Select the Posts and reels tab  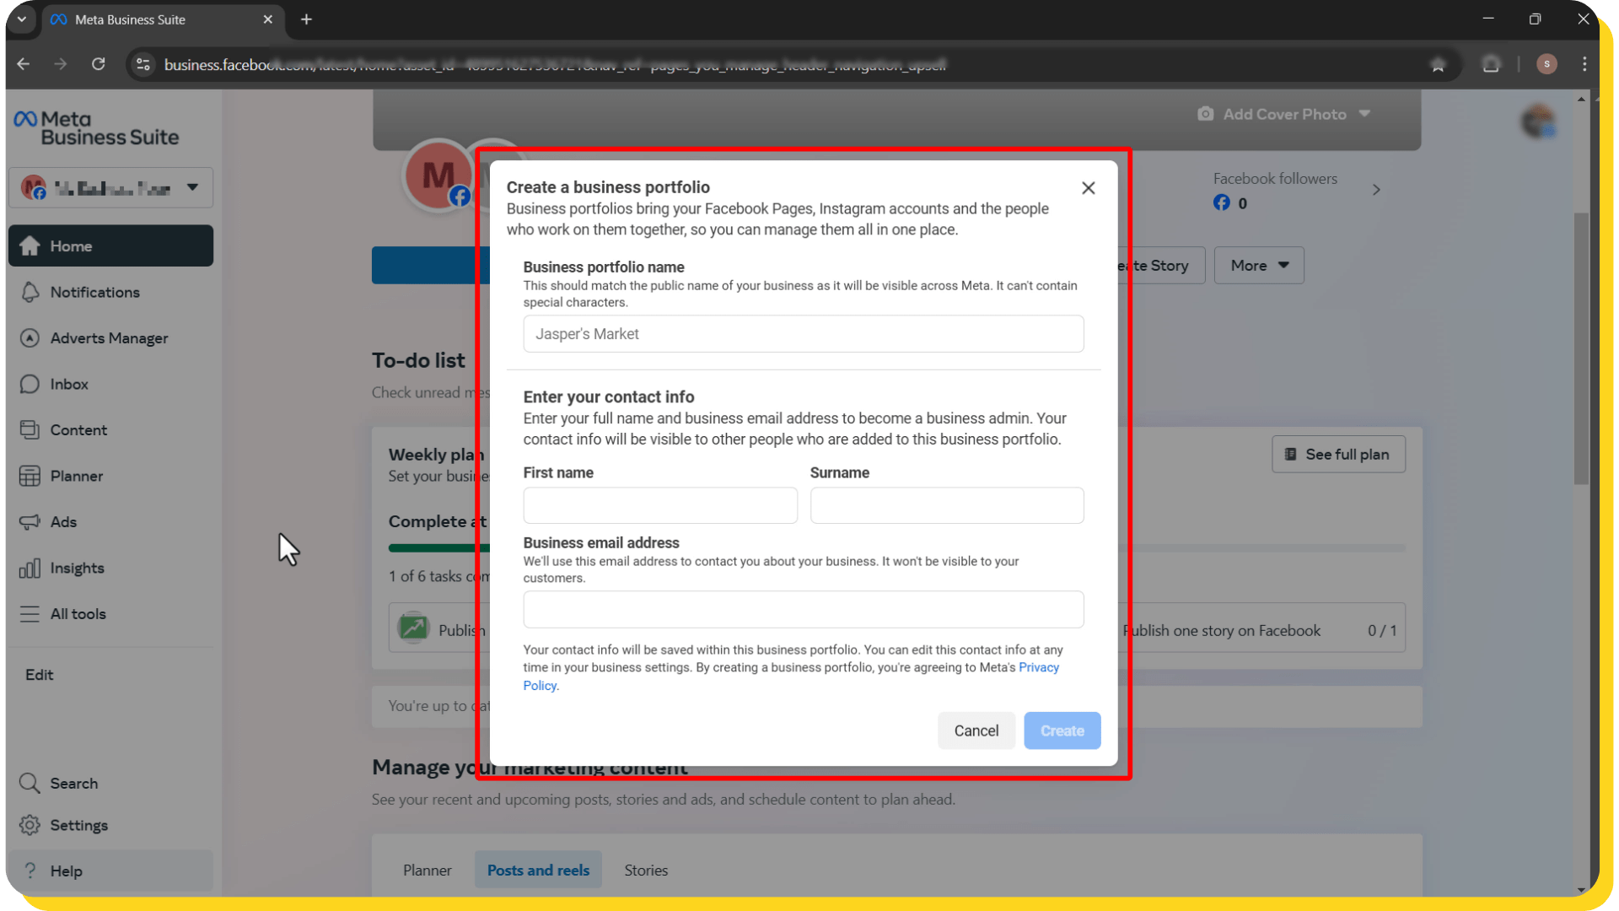[x=538, y=870]
